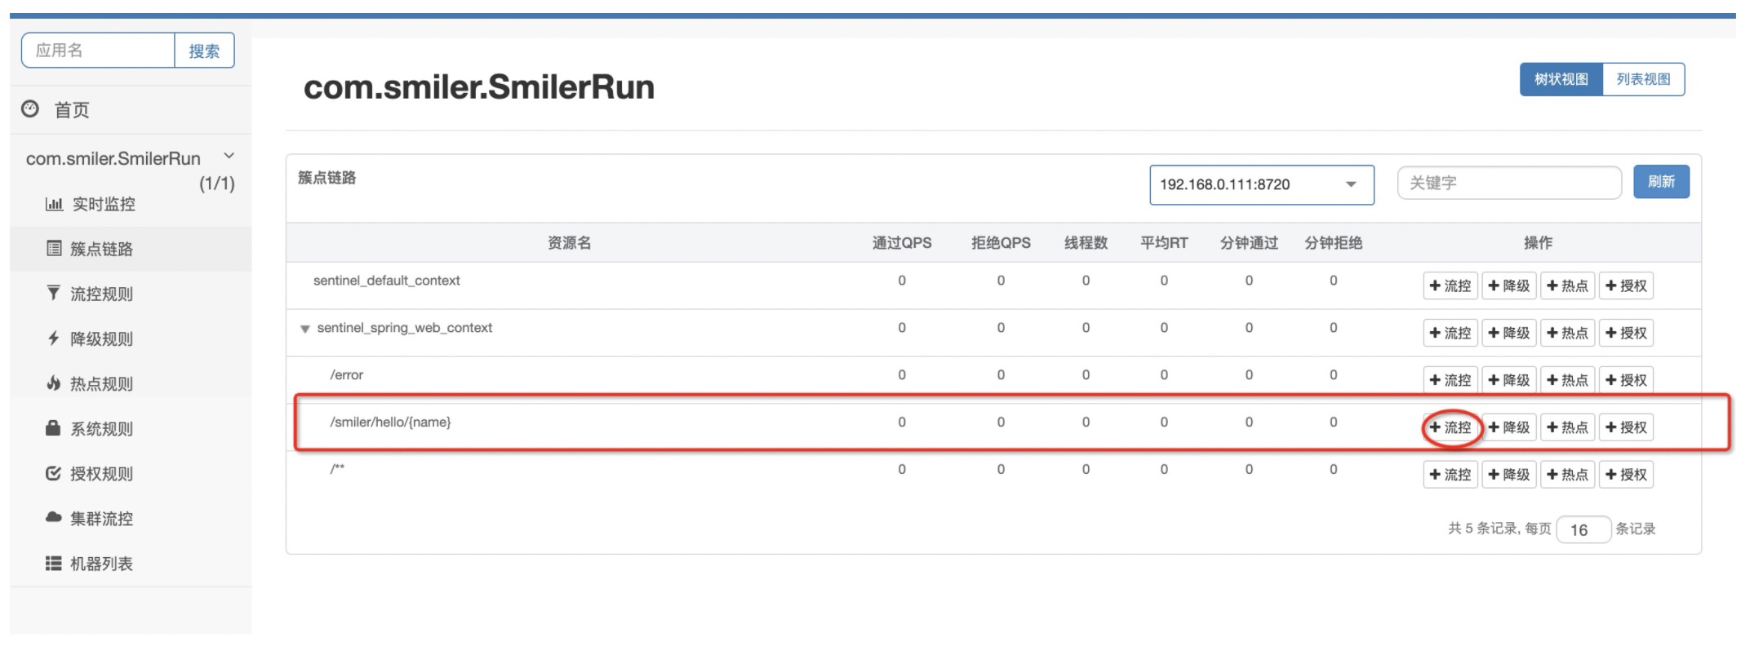Click the machine list icon
This screenshot has width=1763, height=646.
click(54, 563)
